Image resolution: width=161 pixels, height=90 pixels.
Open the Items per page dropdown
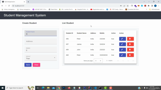[x=98, y=61]
